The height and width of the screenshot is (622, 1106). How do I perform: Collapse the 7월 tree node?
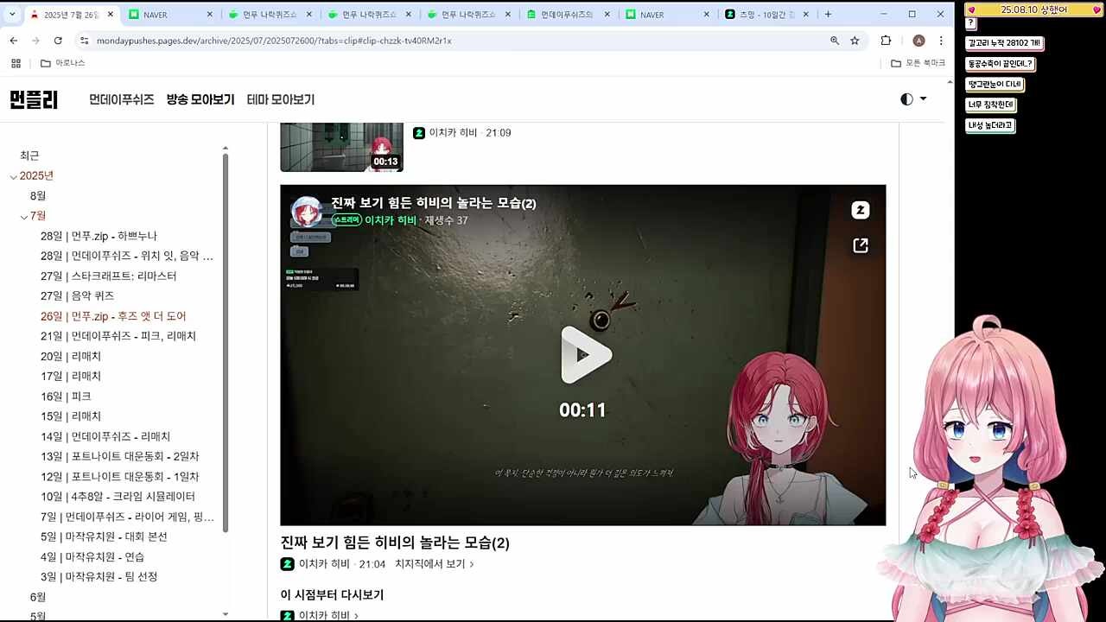24,216
